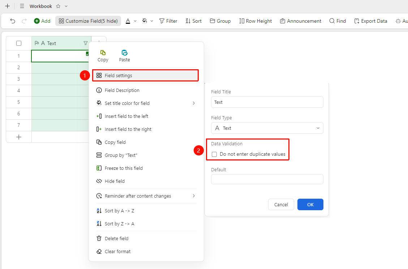Open the Group tool in toolbar
The height and width of the screenshot is (269, 408).
coord(220,21)
